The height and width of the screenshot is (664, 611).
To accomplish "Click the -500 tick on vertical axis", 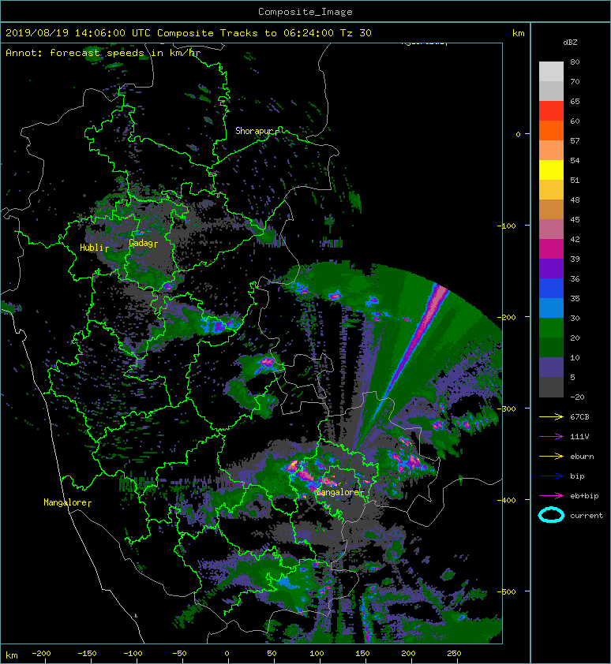I will [507, 591].
